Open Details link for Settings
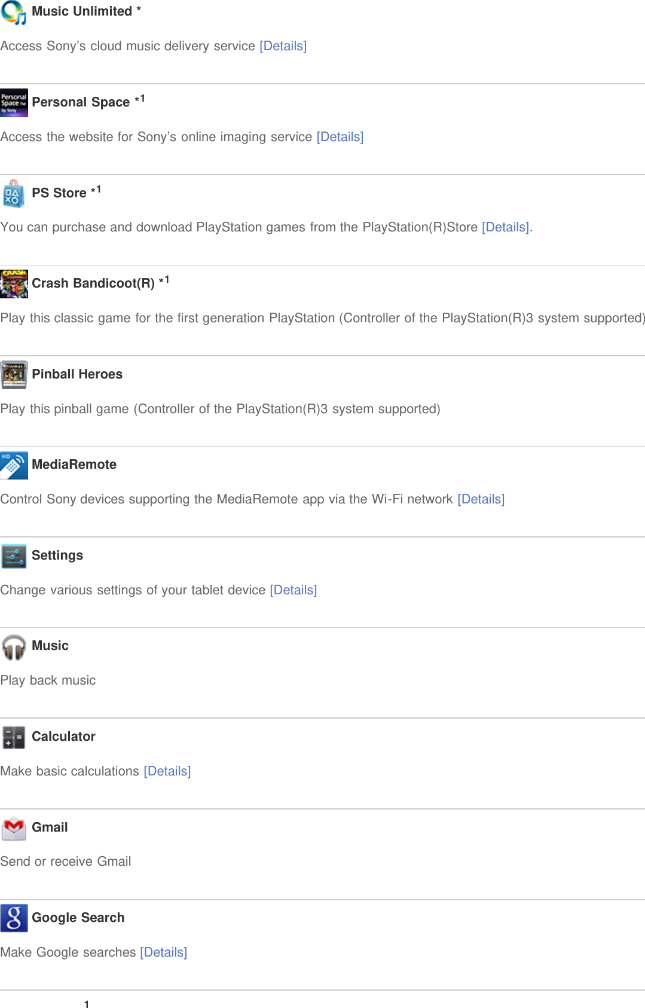Viewport: 645px width, 1008px height. [x=293, y=590]
